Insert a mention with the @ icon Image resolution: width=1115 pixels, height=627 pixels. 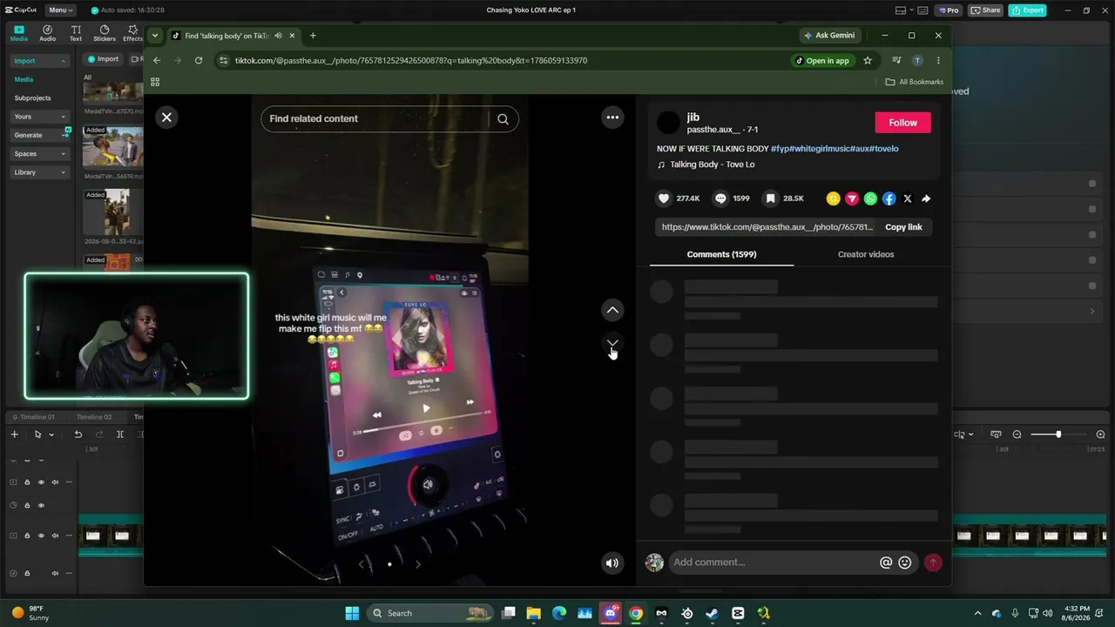[886, 563]
